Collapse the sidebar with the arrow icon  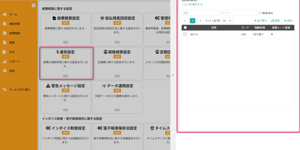point(33,5)
